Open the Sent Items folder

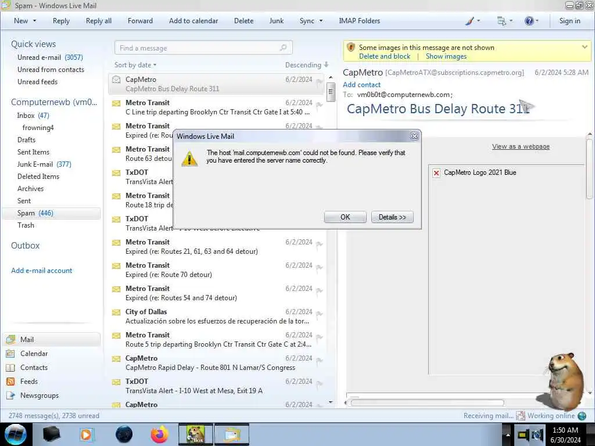(33, 152)
